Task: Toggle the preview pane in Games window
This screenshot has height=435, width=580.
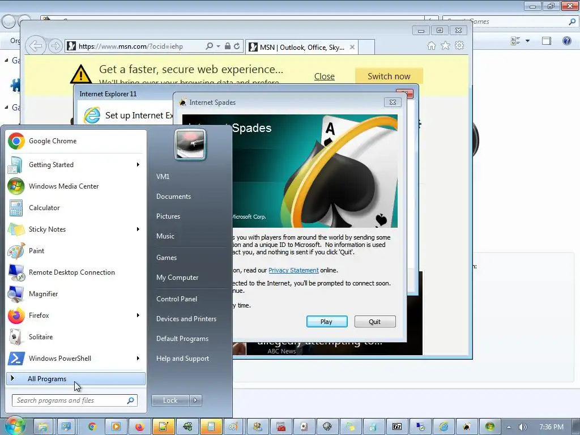Action: tap(547, 41)
